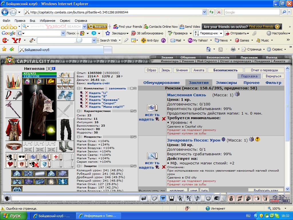Click надеть for Зачаровать Посох: Урон
The height and width of the screenshot is (220, 293).
pos(146,167)
